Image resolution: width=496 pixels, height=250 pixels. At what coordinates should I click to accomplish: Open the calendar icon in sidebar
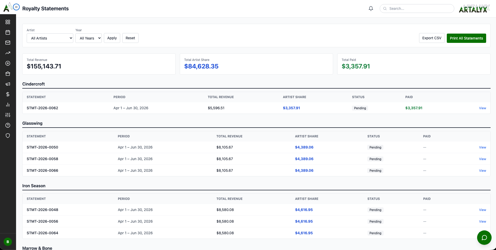[8, 32]
